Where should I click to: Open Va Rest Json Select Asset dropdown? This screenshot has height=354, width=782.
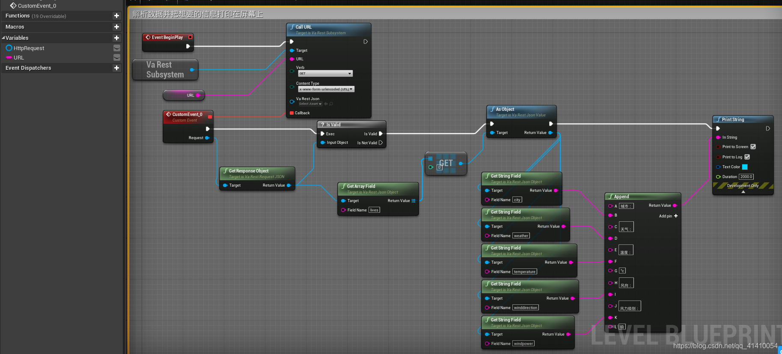tap(310, 104)
